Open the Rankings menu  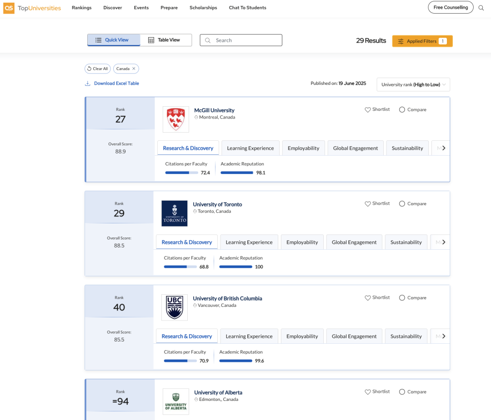[x=82, y=8]
